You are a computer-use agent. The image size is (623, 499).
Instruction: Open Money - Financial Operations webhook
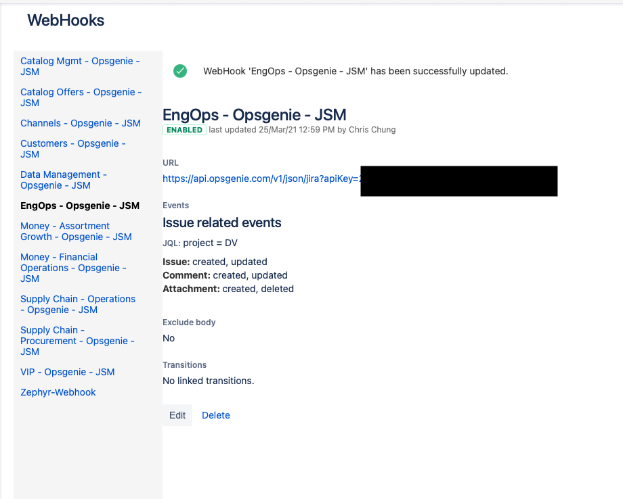click(x=73, y=268)
